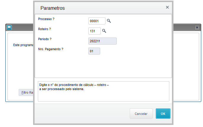Viewport: 203px width, 127px height.
Task: Click the Nro. Pagamento ? label
Action: (51, 49)
